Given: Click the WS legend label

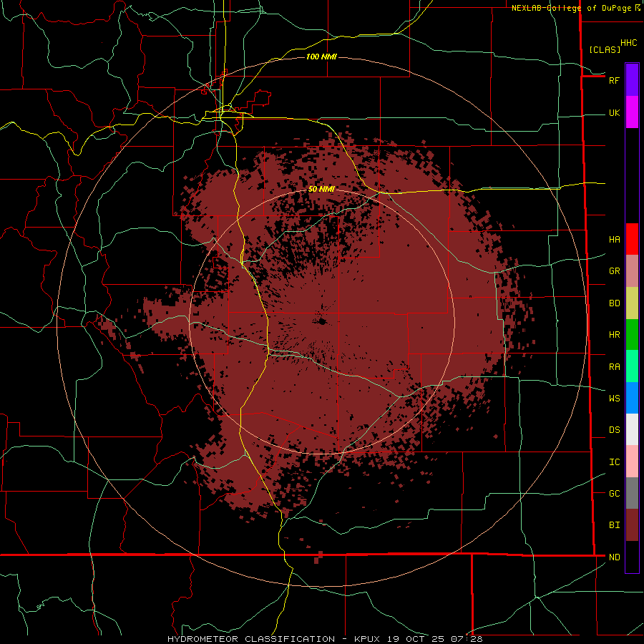Looking at the screenshot, I should click(614, 399).
